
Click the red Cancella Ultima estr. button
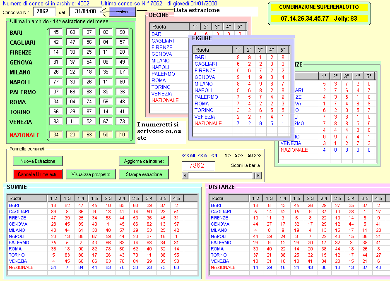coord(38,174)
